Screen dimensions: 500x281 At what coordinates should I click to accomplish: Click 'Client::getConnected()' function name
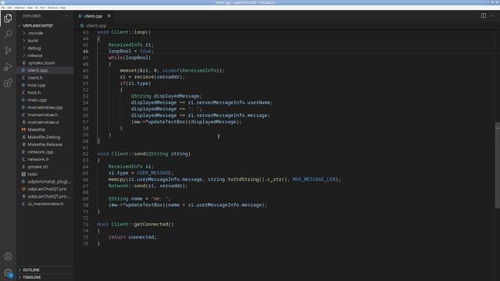point(142,224)
